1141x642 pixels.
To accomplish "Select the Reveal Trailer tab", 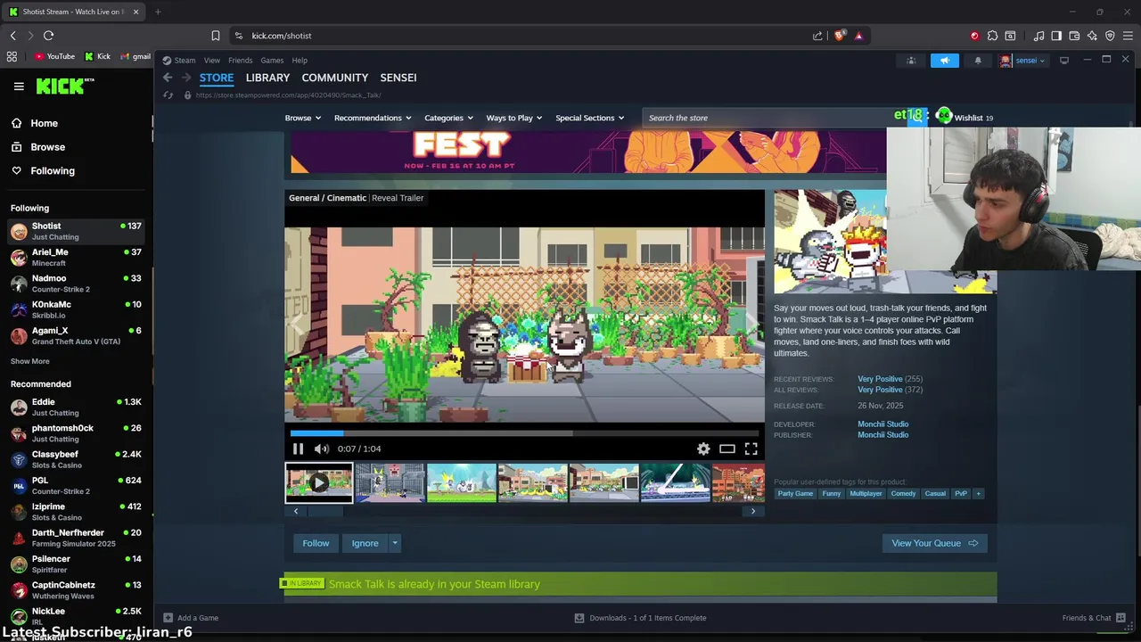I will point(398,198).
